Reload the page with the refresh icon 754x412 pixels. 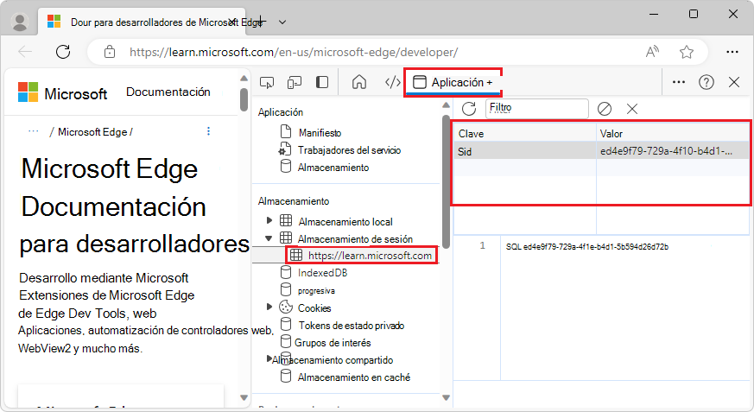(63, 52)
